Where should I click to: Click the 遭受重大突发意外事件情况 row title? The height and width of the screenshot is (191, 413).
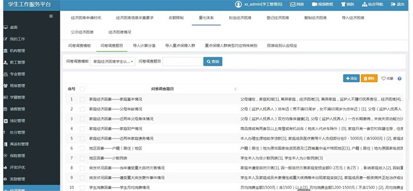(127, 178)
